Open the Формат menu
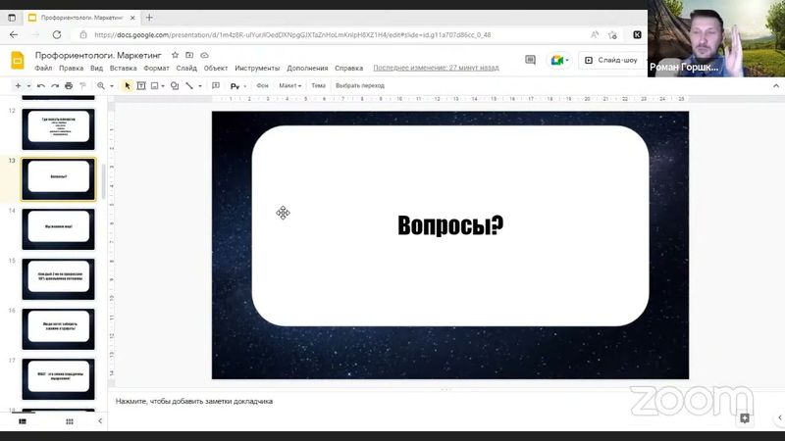 156,68
